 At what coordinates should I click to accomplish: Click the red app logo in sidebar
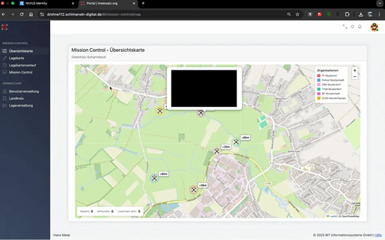point(4,27)
